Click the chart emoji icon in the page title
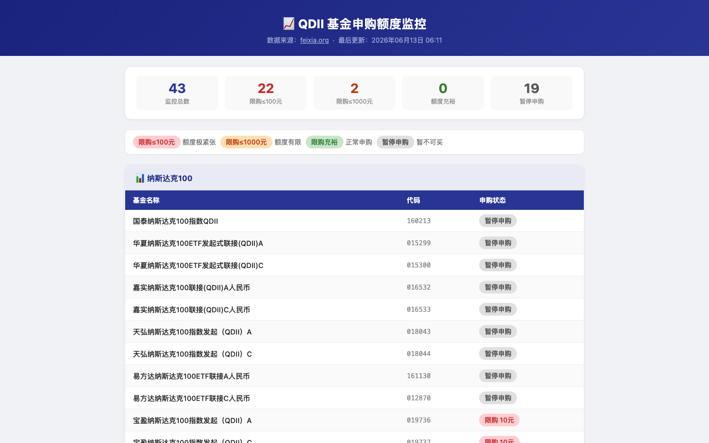Image resolution: width=709 pixels, height=443 pixels. (289, 24)
